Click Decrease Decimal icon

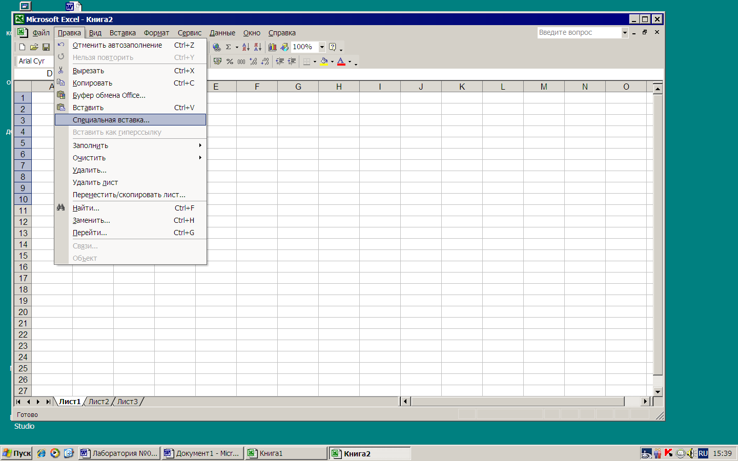(x=265, y=61)
